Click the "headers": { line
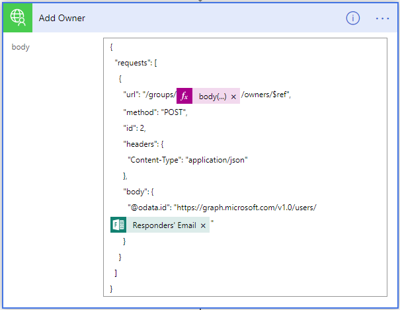Viewport: 400px width, 310px height. (143, 144)
